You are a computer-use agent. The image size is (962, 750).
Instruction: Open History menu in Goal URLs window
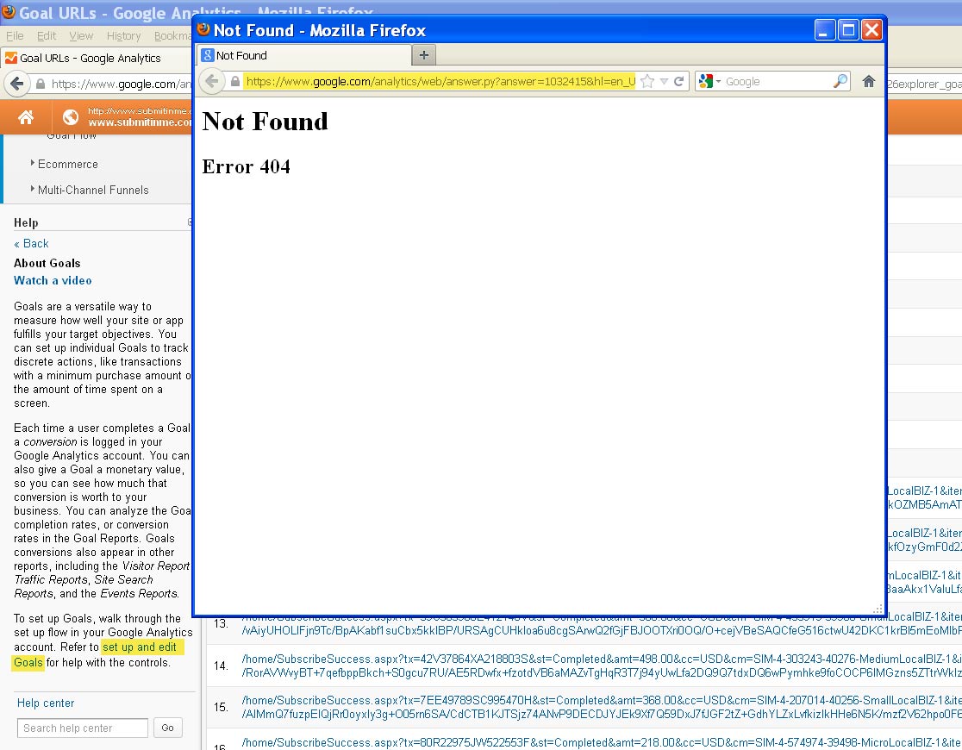point(123,35)
